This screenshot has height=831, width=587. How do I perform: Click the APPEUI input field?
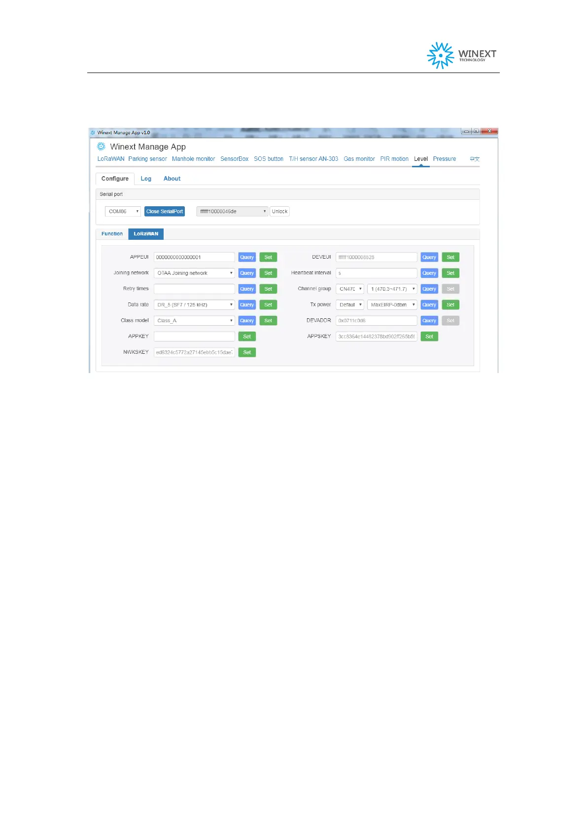click(x=194, y=257)
